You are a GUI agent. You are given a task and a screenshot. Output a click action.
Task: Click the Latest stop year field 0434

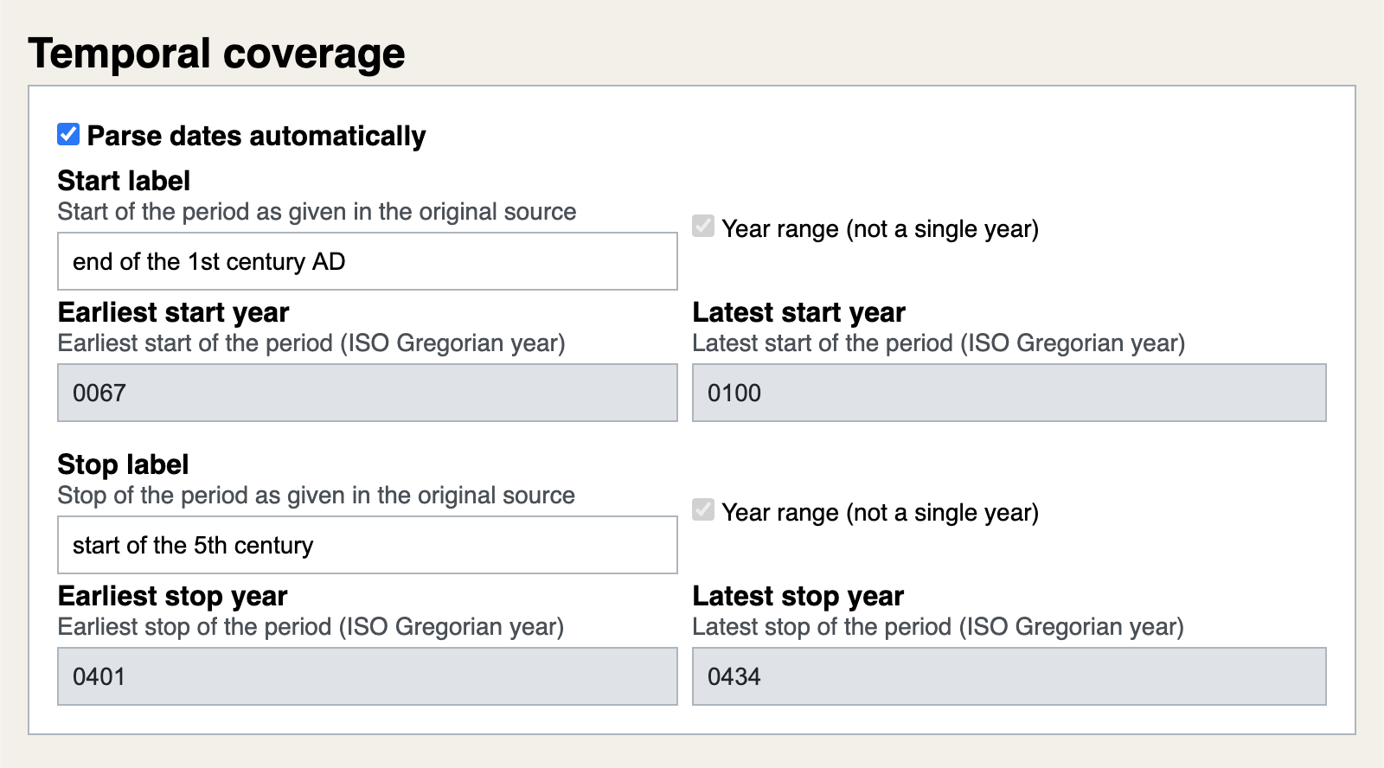tap(1009, 676)
